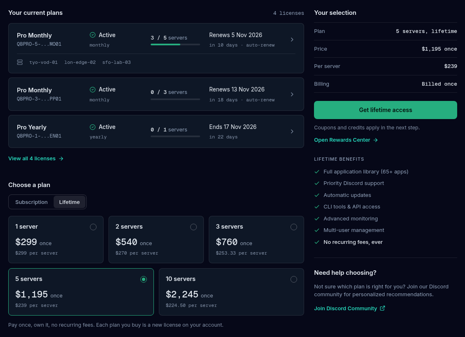Select the 10 servers lifetime plan radio
This screenshot has width=465, height=337.
point(294,279)
